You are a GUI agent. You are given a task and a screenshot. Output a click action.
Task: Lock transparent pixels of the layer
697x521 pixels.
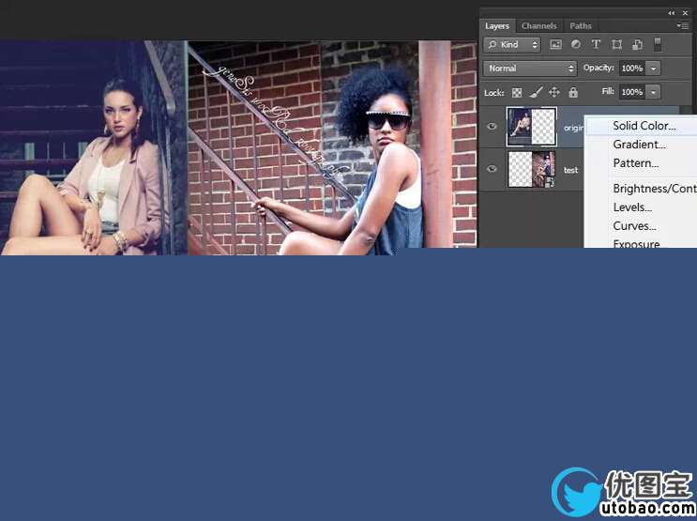pyautogui.click(x=516, y=93)
